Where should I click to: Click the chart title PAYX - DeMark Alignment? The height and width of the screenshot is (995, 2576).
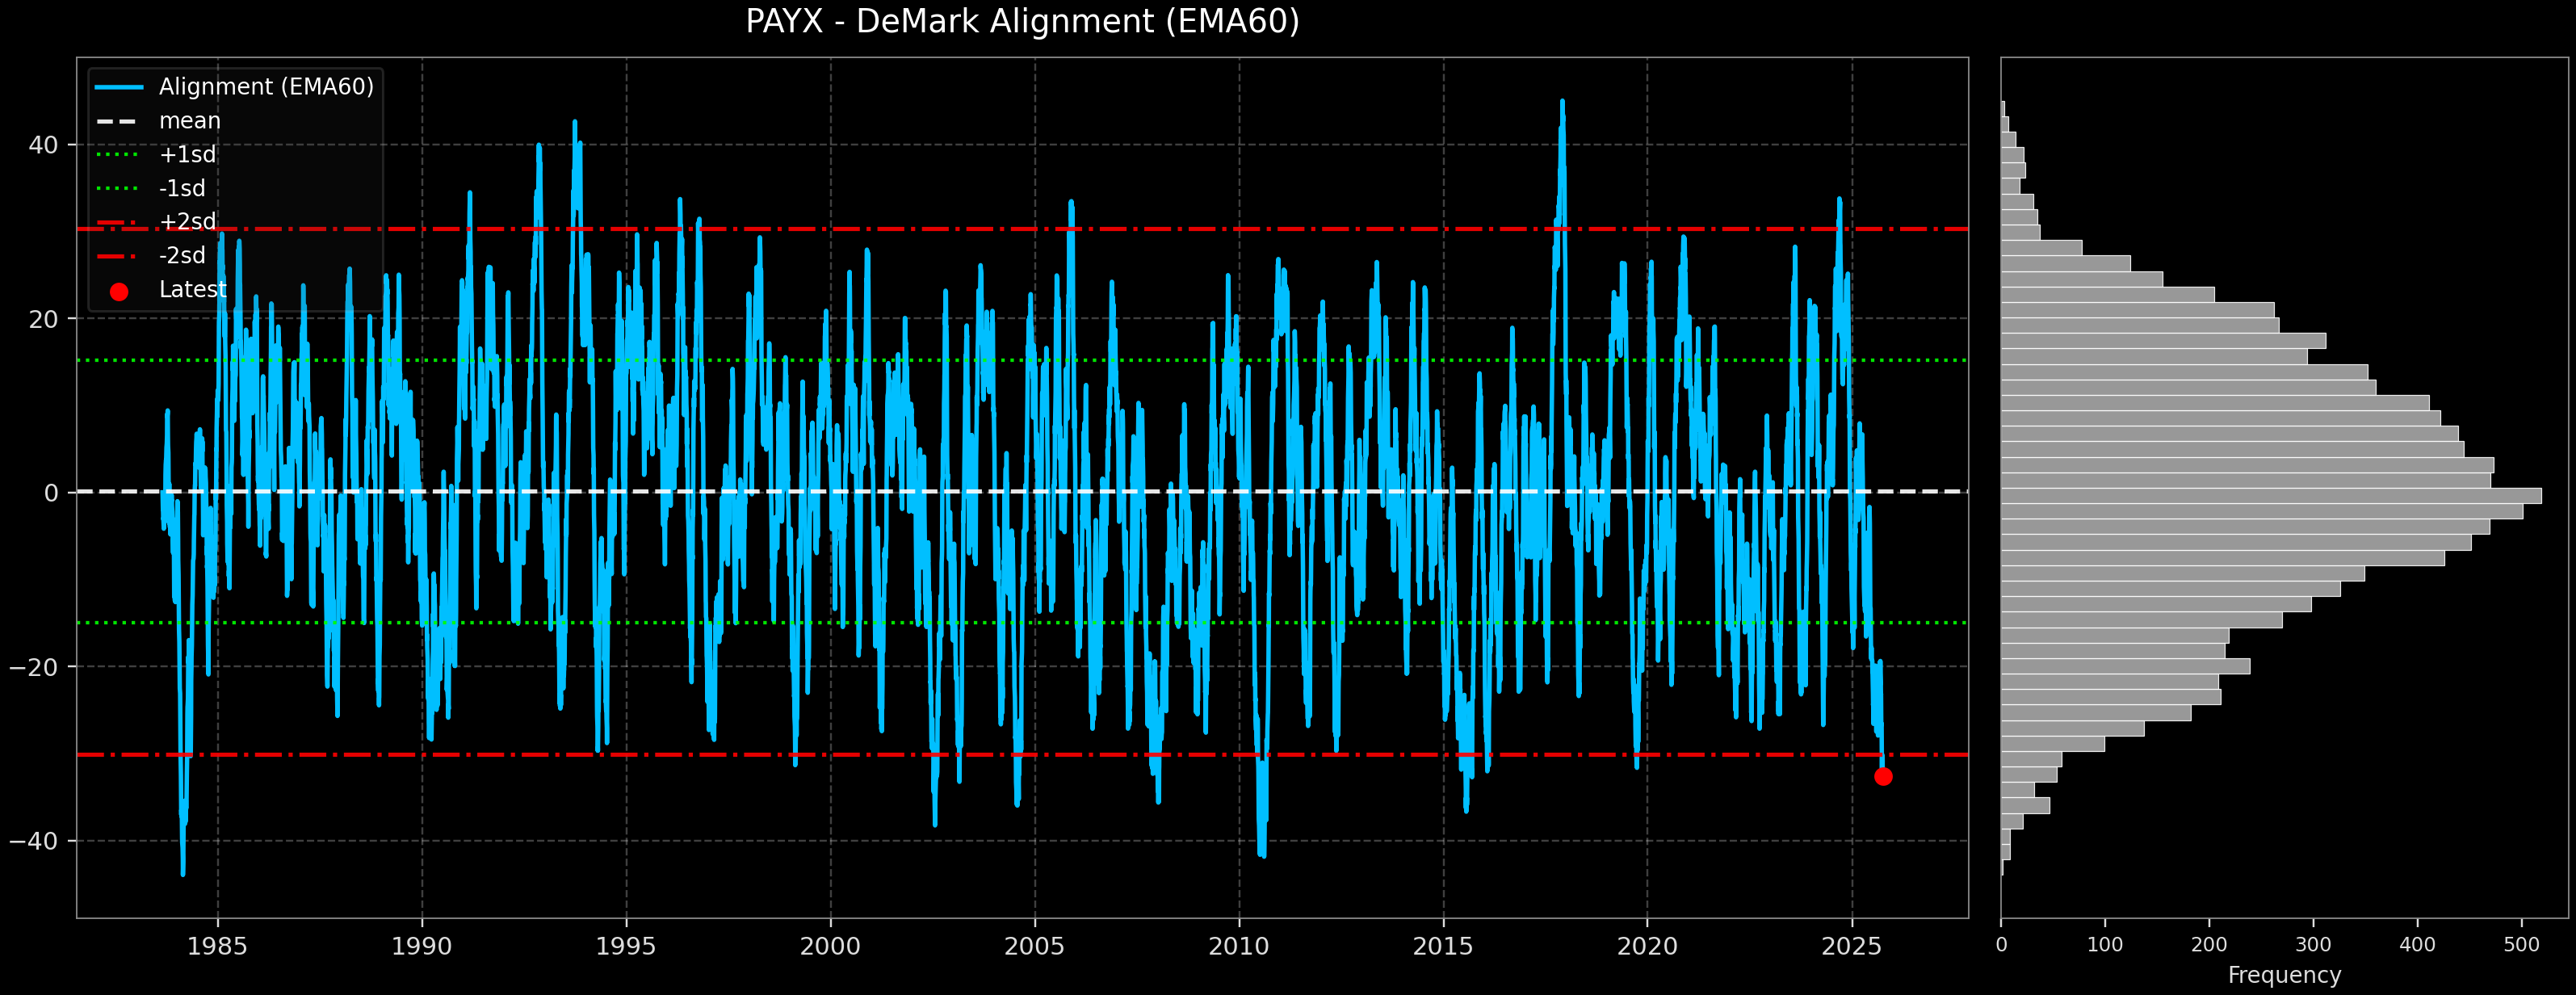click(x=1022, y=22)
